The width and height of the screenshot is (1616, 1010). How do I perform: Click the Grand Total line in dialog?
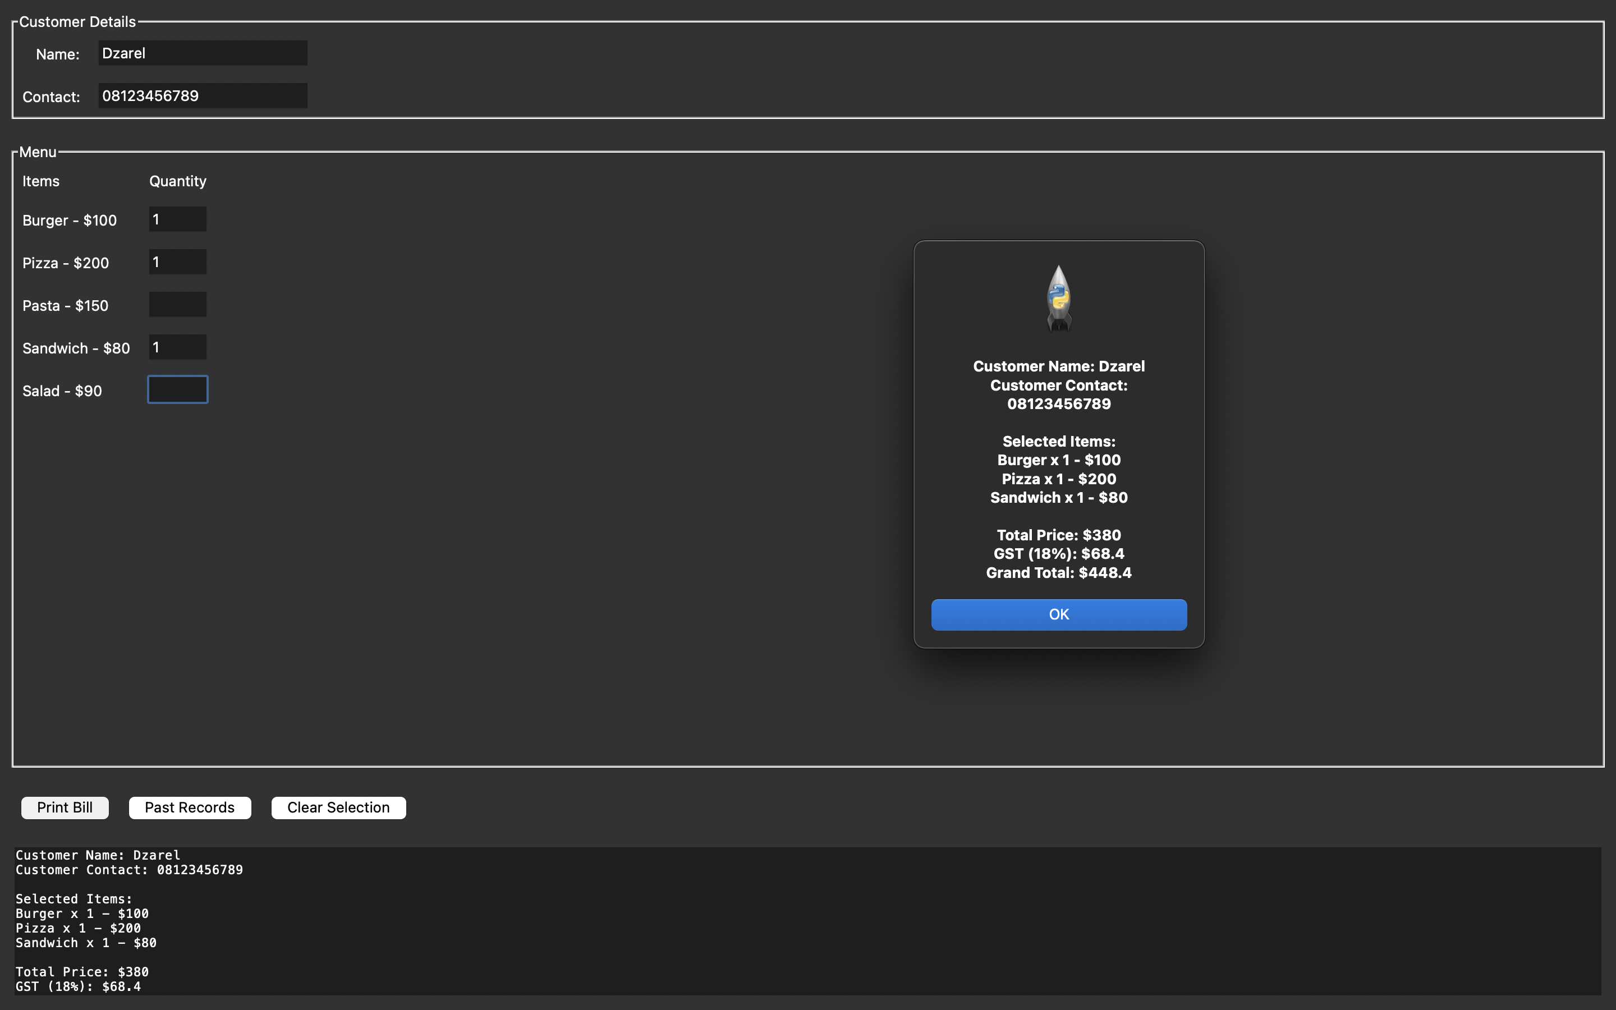(1058, 572)
